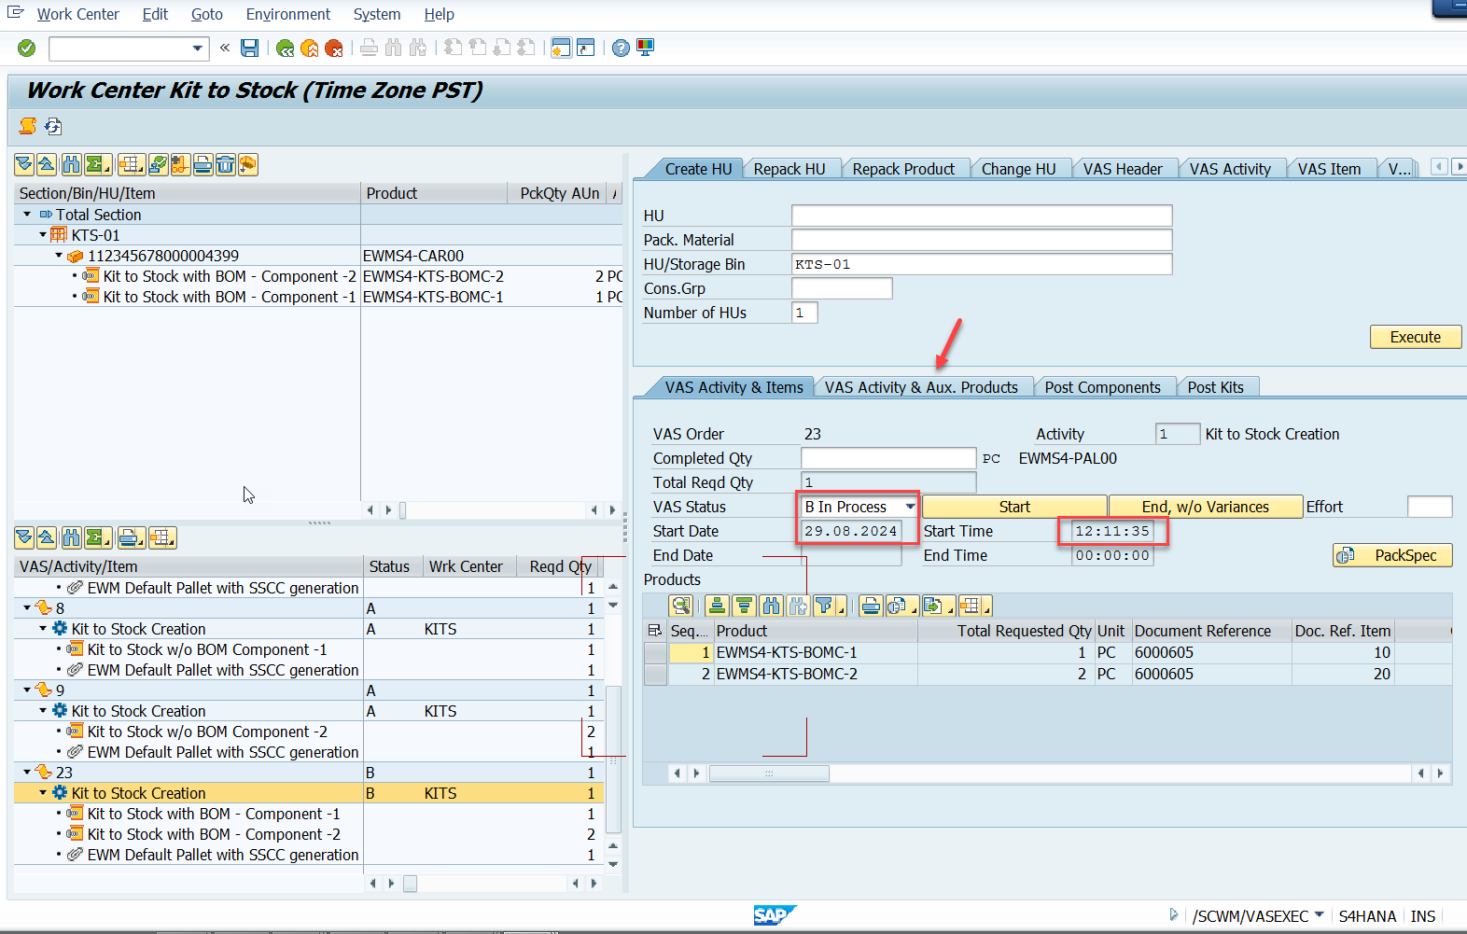
Task: Click the Generate shortcut icon
Action: tap(586, 48)
